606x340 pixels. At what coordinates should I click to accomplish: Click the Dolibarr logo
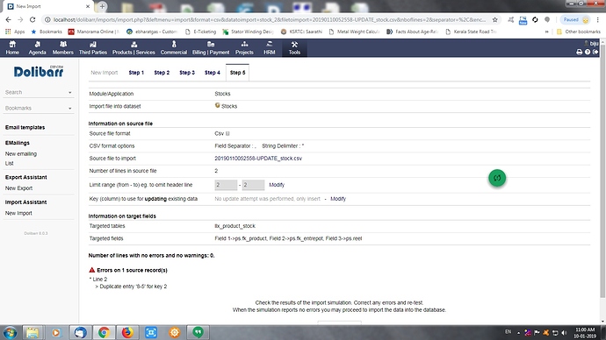[x=39, y=71]
